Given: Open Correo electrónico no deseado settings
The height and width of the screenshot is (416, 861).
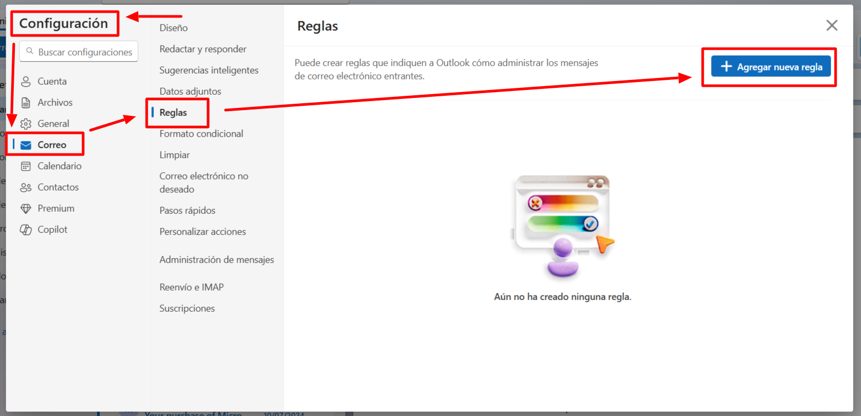Looking at the screenshot, I should [203, 183].
